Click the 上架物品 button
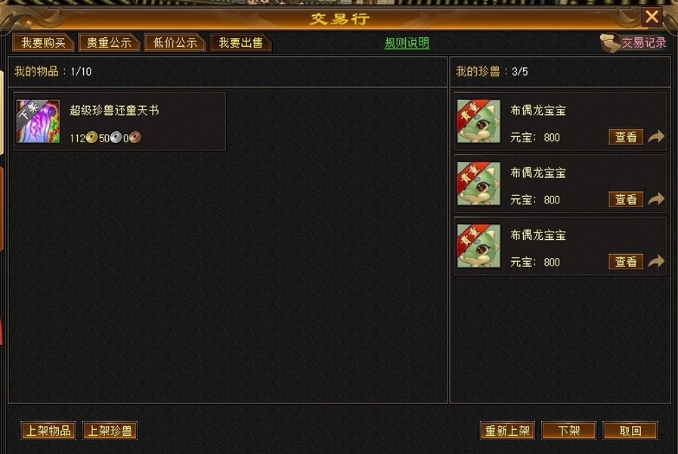Viewport: 678px width, 454px height. pos(48,431)
